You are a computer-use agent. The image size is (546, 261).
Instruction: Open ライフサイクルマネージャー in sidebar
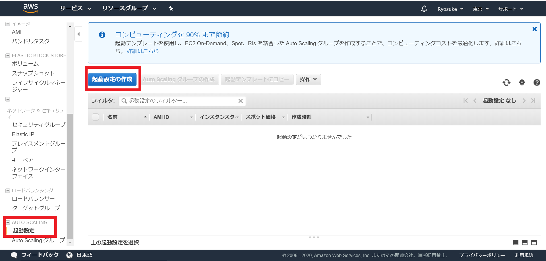[x=39, y=86]
